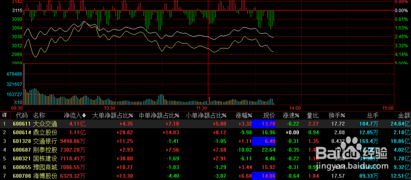
Task: Sort by 涨速% column header
Action: pos(291,115)
